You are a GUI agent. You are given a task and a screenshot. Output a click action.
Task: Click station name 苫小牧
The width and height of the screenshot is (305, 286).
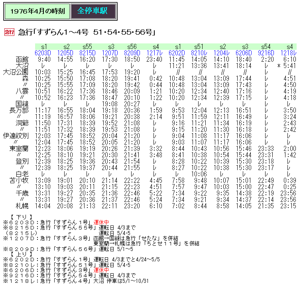click(19, 180)
